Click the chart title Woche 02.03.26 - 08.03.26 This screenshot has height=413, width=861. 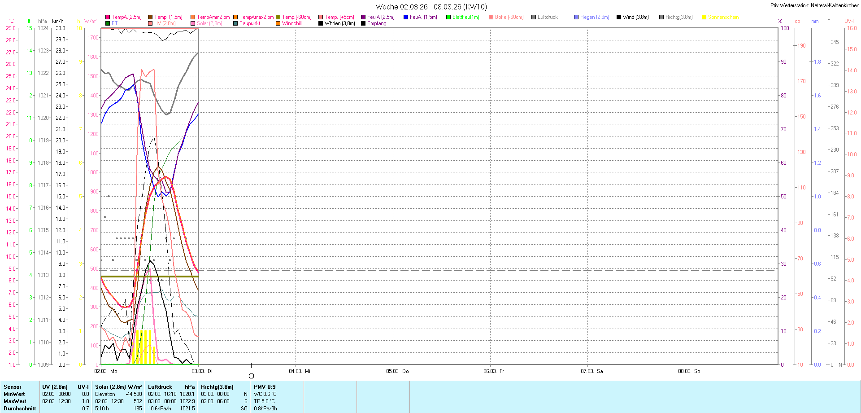431,7
